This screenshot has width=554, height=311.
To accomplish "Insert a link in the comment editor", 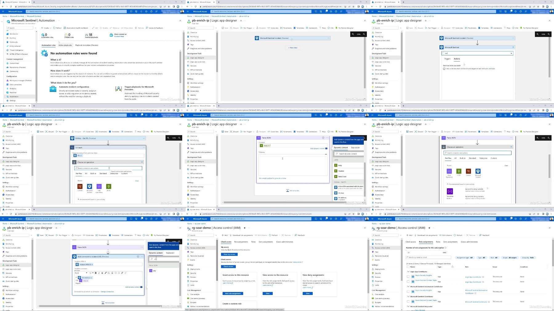I will pos(122,273).
